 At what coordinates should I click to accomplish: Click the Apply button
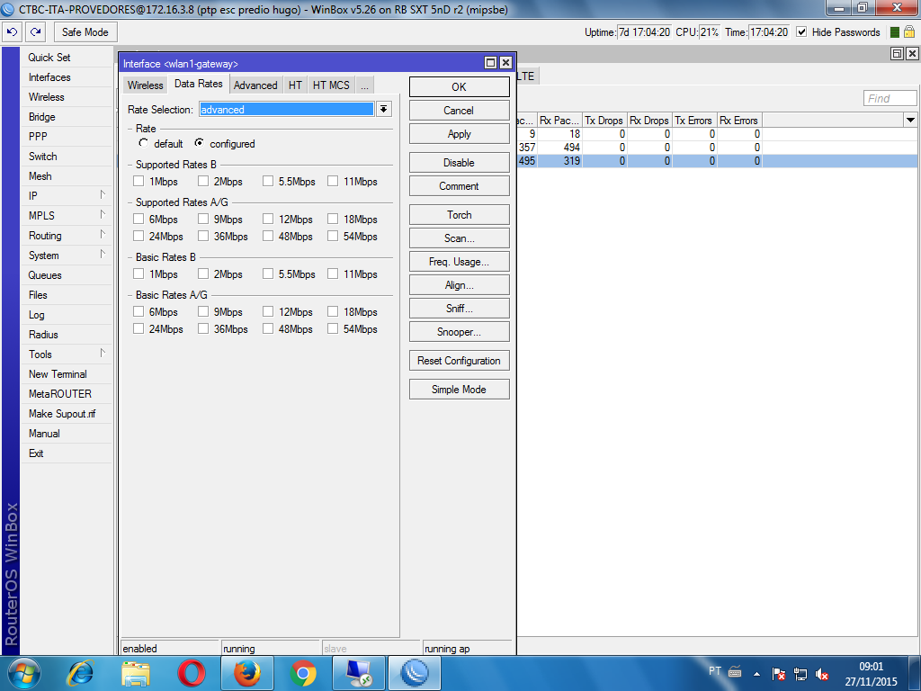click(x=460, y=134)
